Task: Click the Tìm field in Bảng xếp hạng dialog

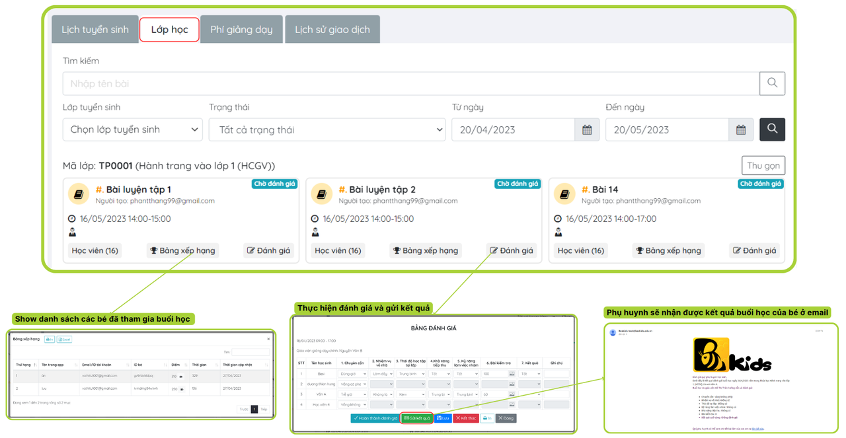Action: pos(250,352)
